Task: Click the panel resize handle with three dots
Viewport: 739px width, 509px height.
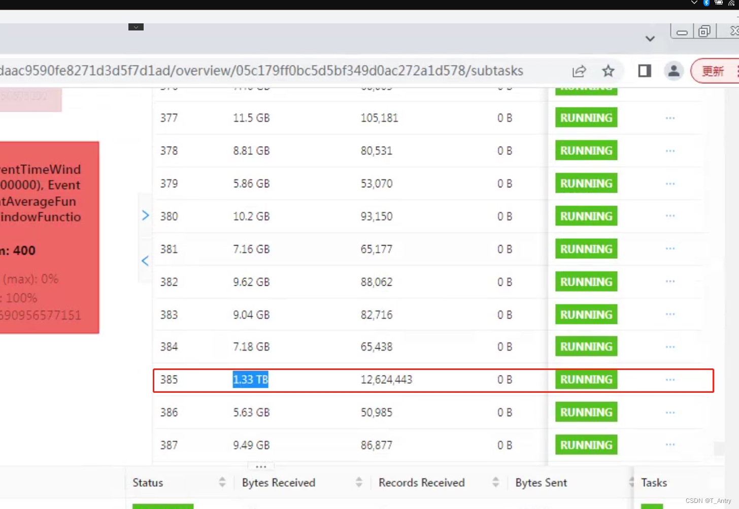Action: [x=261, y=466]
